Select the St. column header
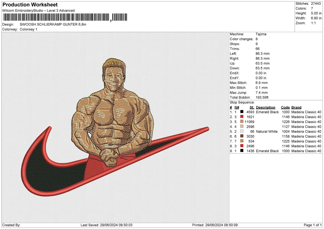324x229 pixels. [x=252, y=107]
